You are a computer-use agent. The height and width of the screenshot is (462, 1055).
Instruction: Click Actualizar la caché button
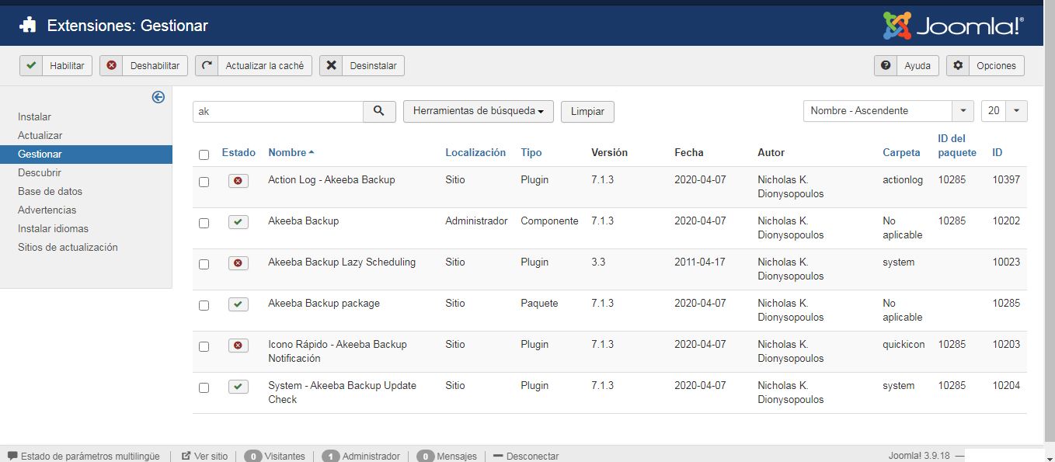253,66
